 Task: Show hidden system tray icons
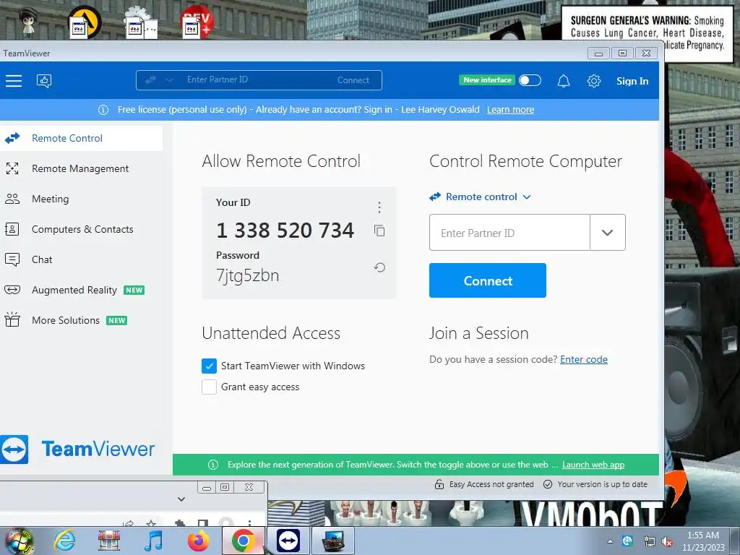[610, 541]
